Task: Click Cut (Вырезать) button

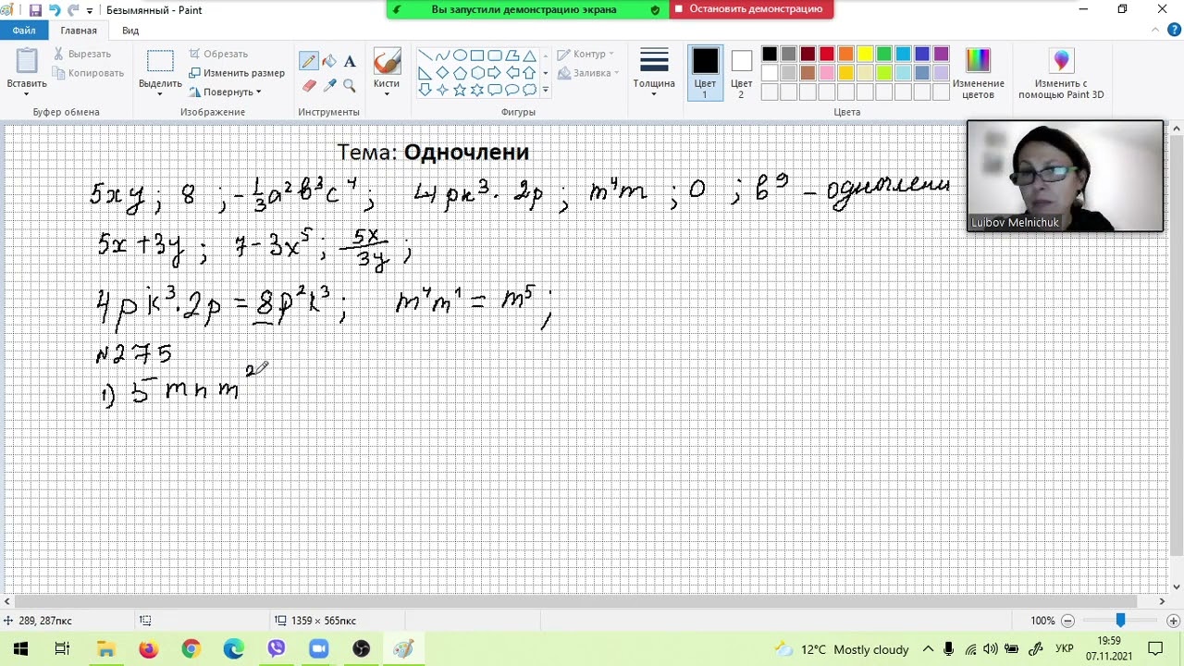Action: [x=81, y=54]
